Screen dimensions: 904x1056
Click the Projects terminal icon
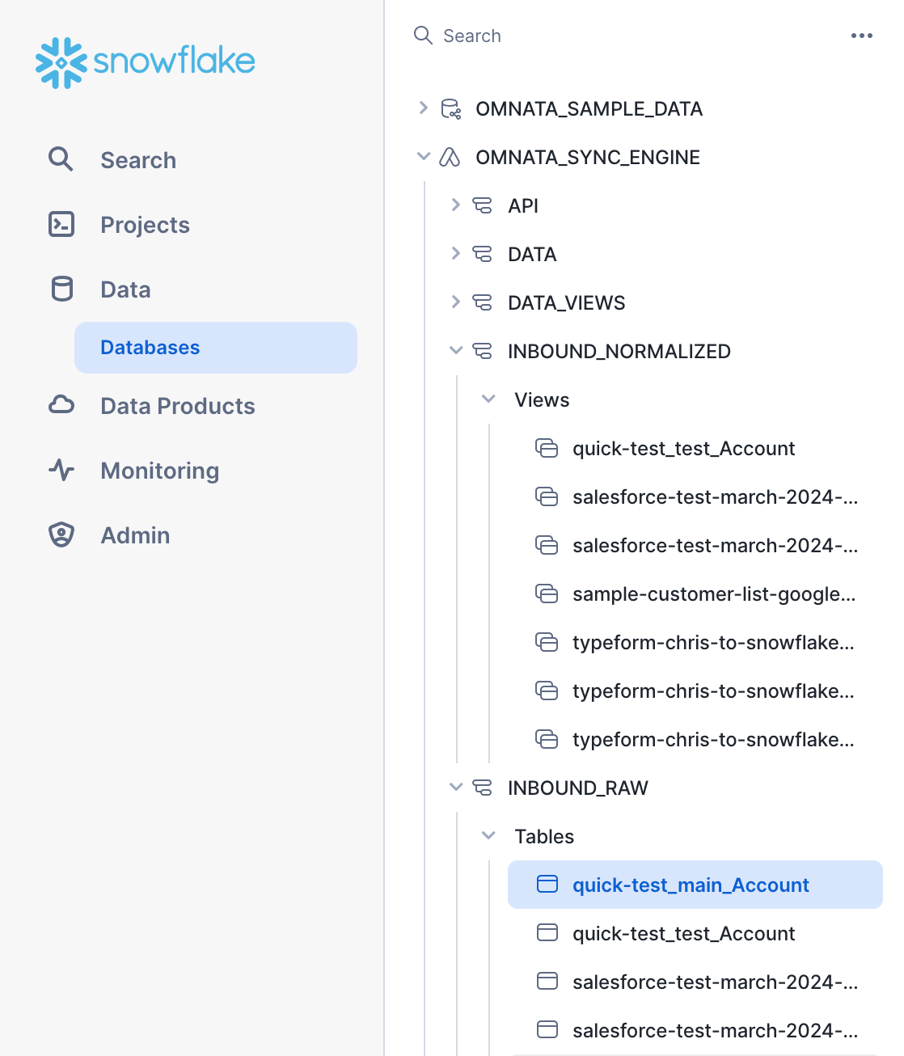pyautogui.click(x=61, y=224)
